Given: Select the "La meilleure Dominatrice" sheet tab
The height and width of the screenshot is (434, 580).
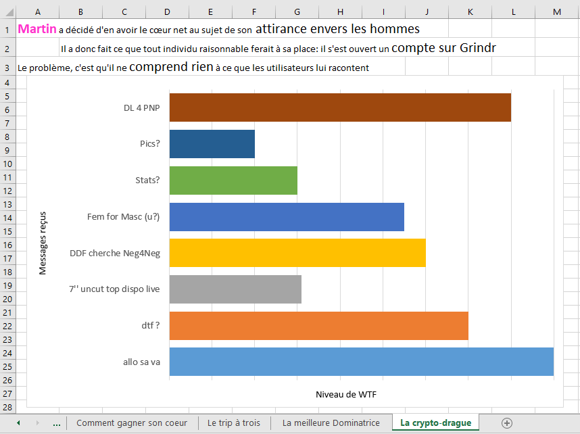Looking at the screenshot, I should click(331, 423).
